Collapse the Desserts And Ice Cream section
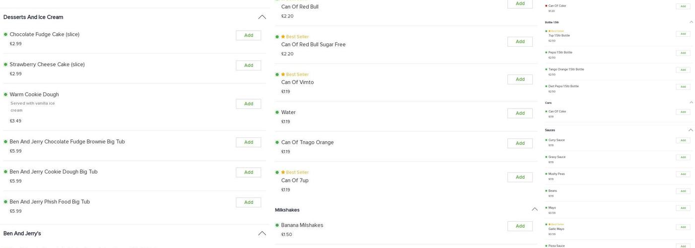The height and width of the screenshot is (248, 695). click(262, 17)
